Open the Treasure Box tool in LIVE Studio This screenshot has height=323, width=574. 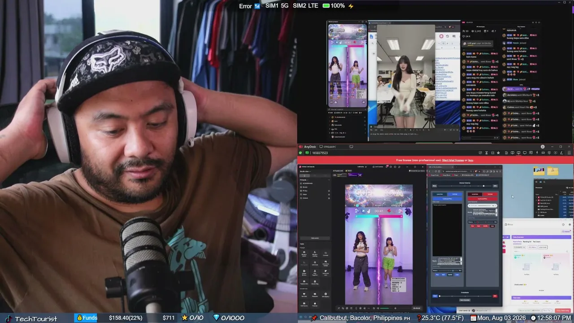coord(304,283)
